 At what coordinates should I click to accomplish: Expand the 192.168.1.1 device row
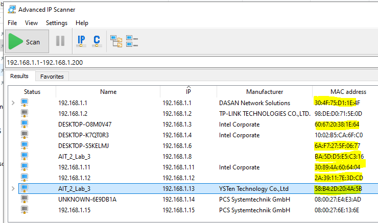[x=13, y=103]
